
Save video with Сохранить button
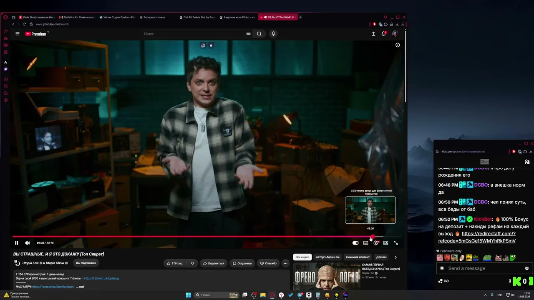pyautogui.click(x=242, y=263)
